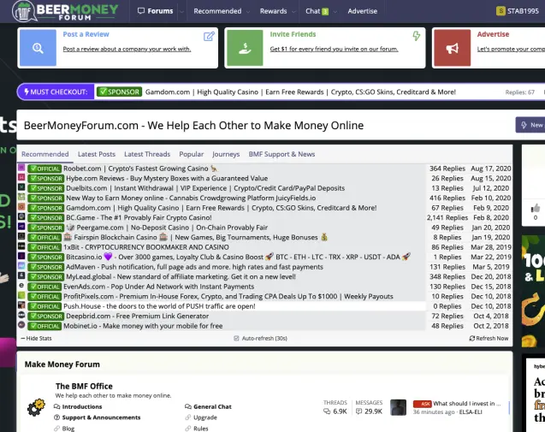Image resolution: width=545 pixels, height=432 pixels.
Task: Click the ELSA-ELI username link
Action: coord(471,412)
